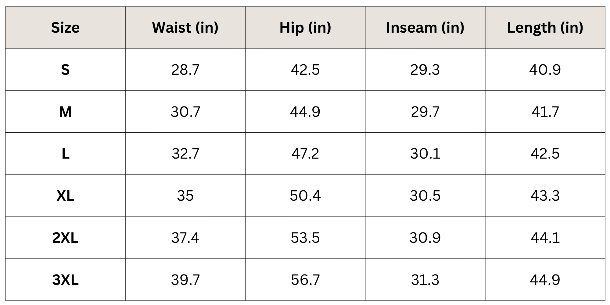
Task: Click the 37.4 waist value for 2XL
Action: 185,238
